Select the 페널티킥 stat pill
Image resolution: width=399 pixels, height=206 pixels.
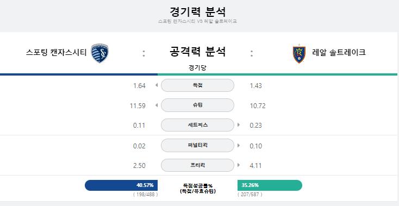coord(197,145)
